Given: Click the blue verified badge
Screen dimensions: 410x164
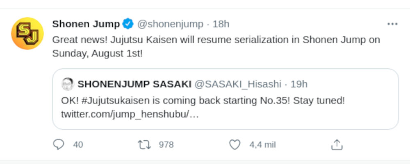Looking at the screenshot, I should click(x=128, y=24).
